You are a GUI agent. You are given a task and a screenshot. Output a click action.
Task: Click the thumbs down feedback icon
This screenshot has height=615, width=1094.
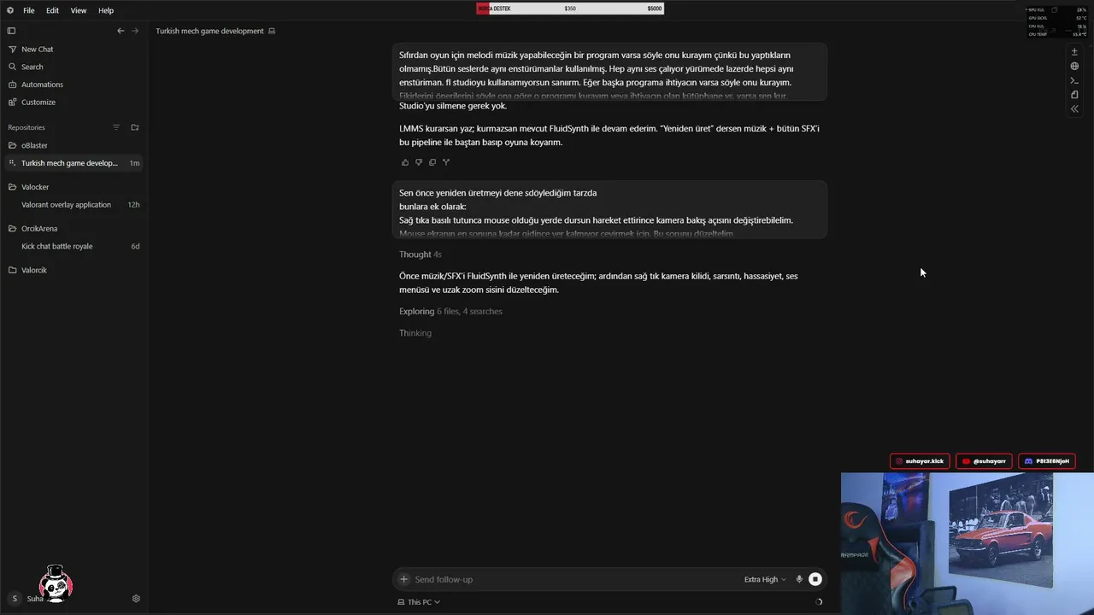click(419, 162)
